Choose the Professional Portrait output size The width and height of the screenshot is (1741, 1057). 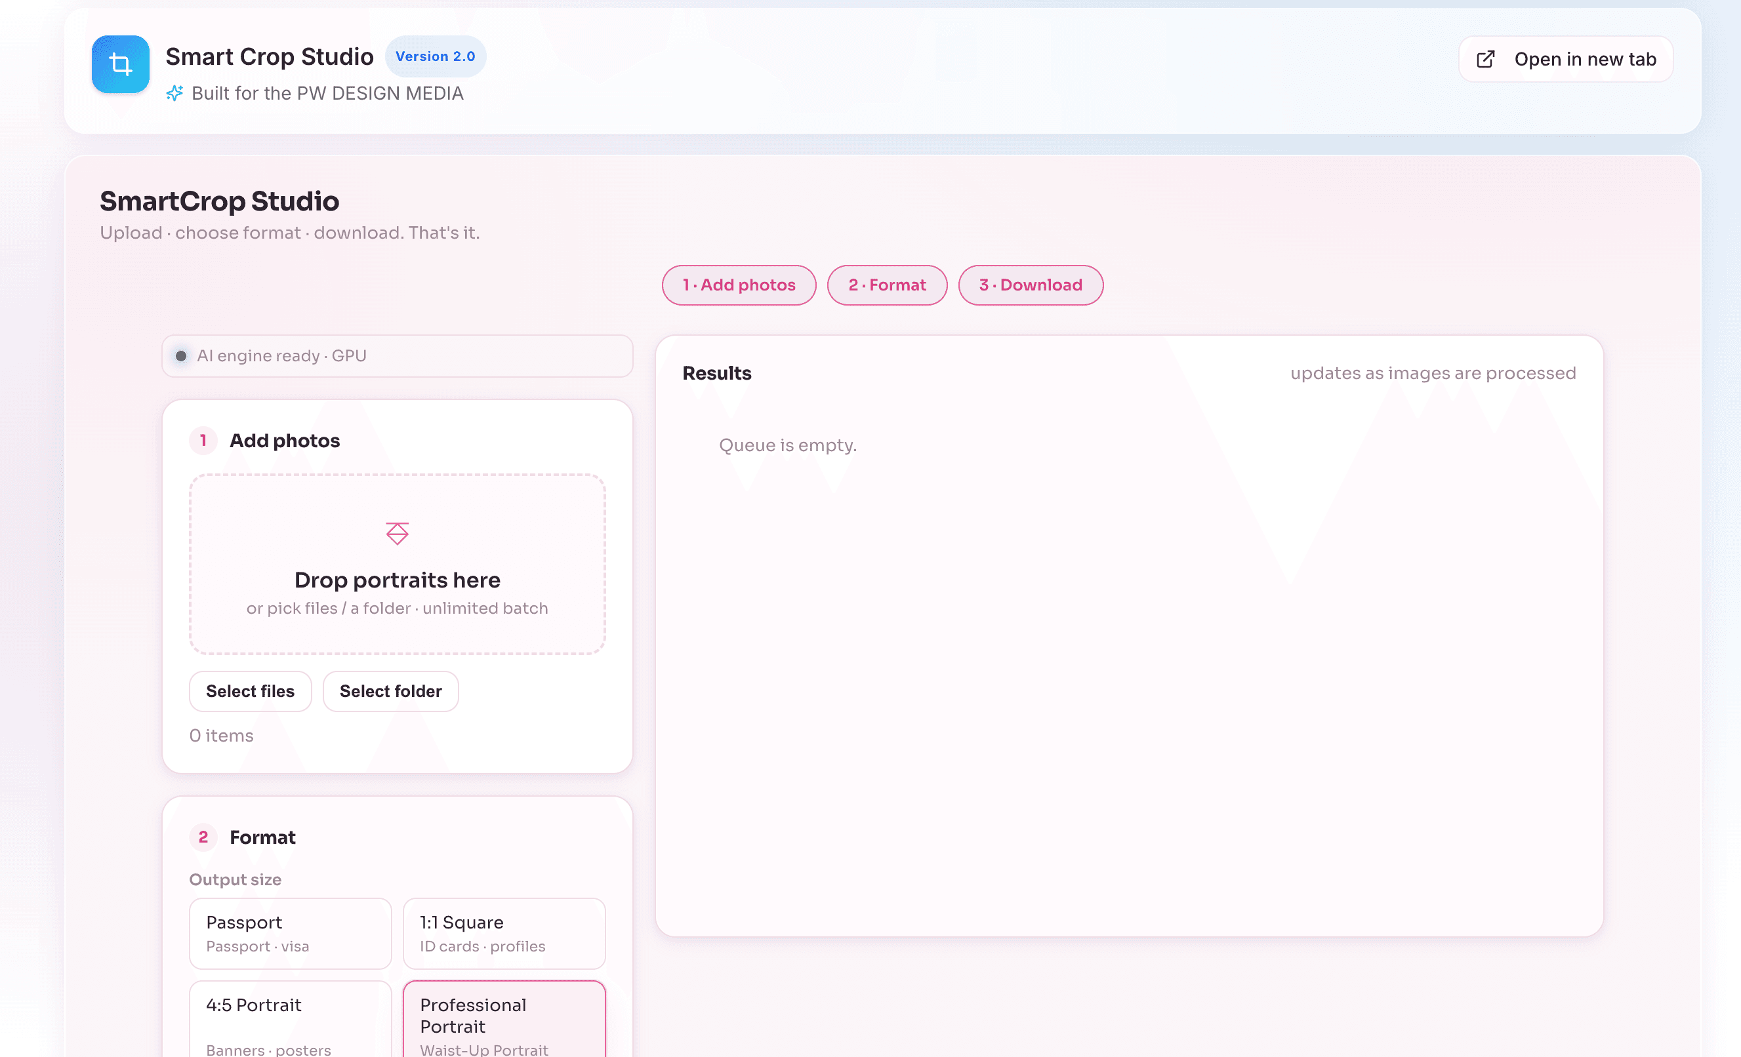504,1019
